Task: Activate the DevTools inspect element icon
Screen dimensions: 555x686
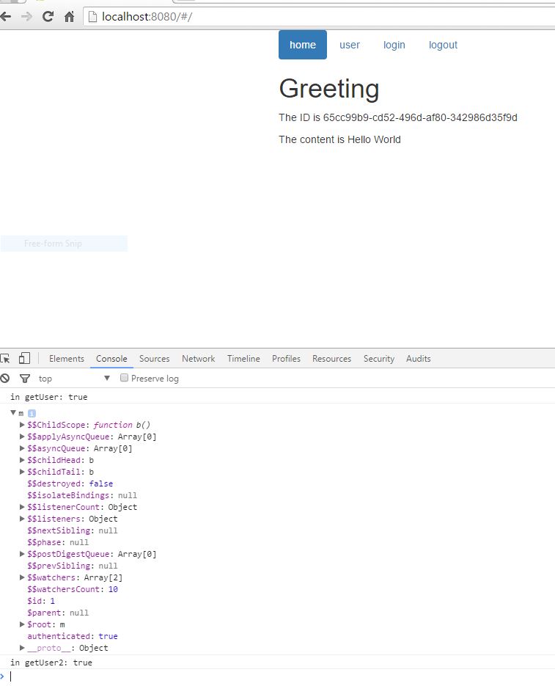Action: click(5, 359)
